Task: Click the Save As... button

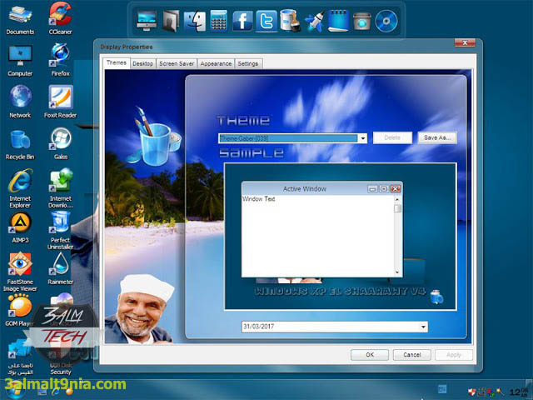Action: (x=436, y=137)
